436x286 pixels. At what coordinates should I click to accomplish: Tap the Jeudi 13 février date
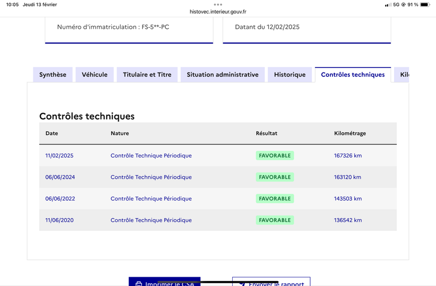click(40, 4)
